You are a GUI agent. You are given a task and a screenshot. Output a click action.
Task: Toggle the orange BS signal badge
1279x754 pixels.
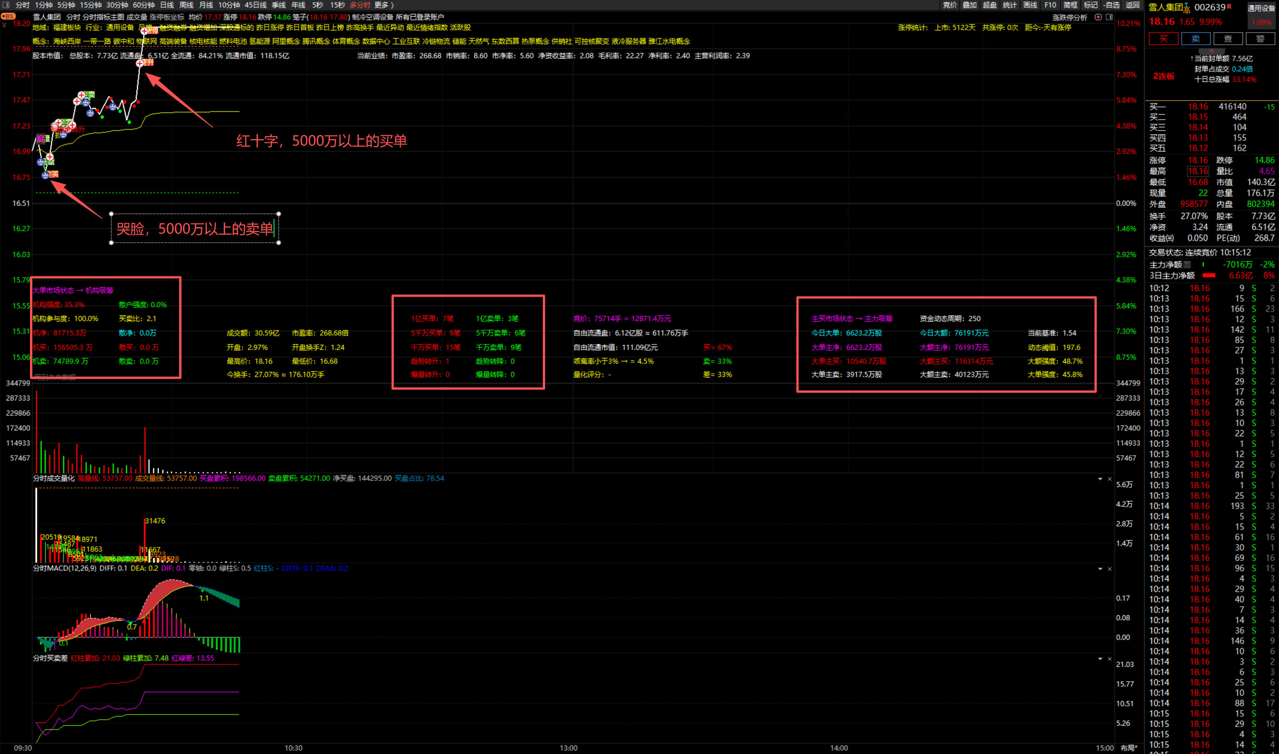[8, 16]
